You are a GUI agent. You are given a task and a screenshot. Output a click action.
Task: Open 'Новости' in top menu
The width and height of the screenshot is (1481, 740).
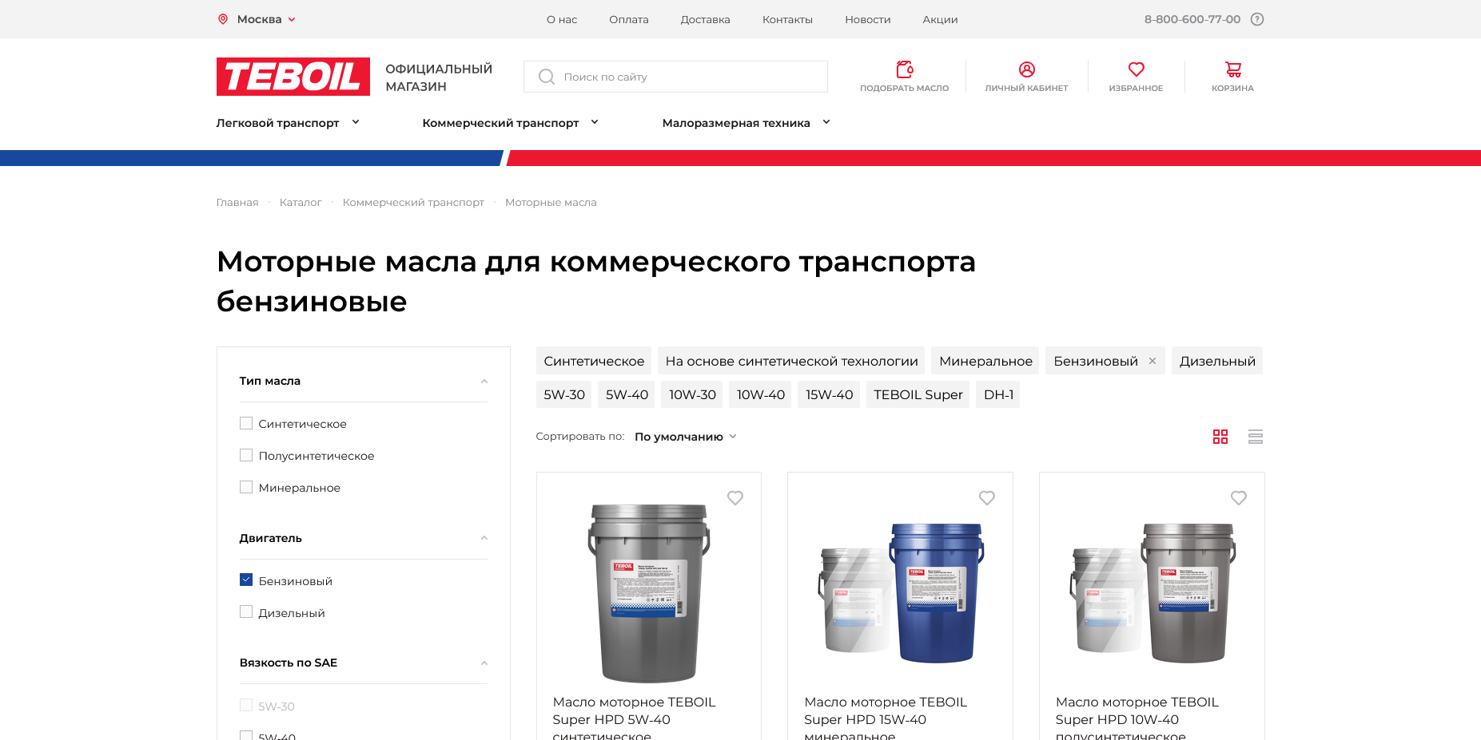[868, 19]
